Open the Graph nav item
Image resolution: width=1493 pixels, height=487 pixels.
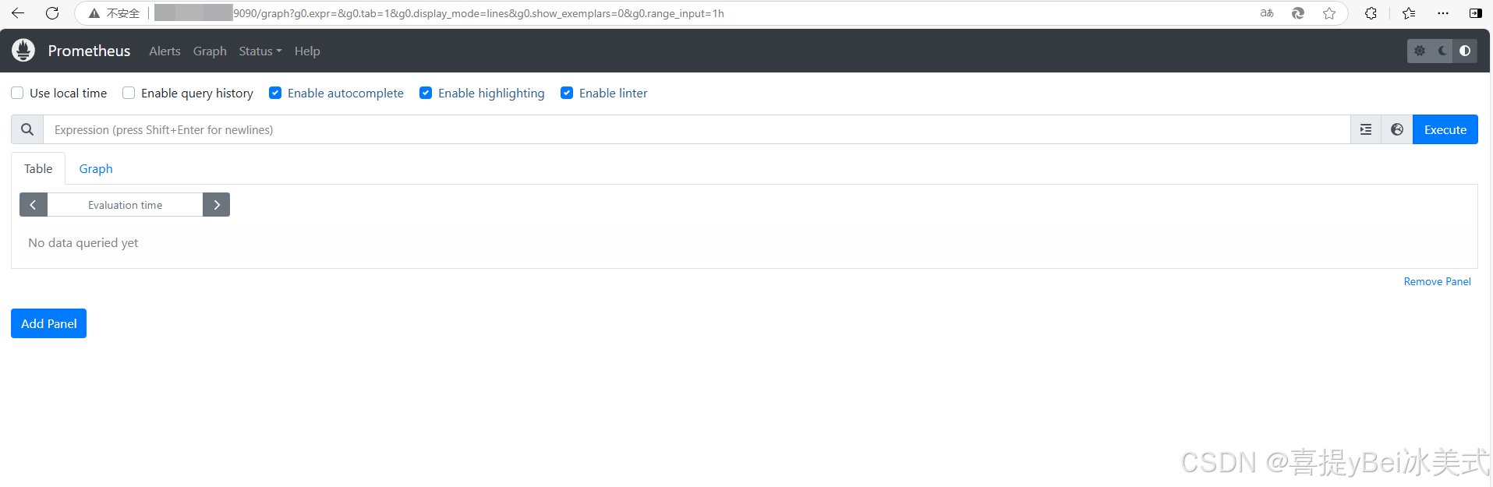[210, 51]
